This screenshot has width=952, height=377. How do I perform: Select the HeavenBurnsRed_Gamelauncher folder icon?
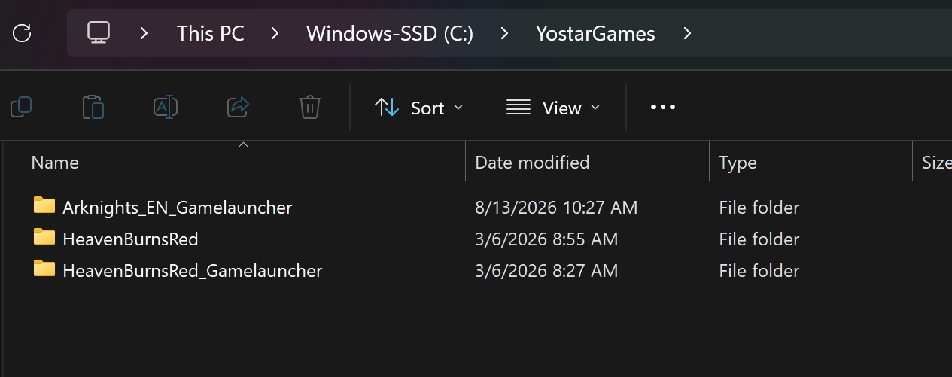click(x=44, y=269)
